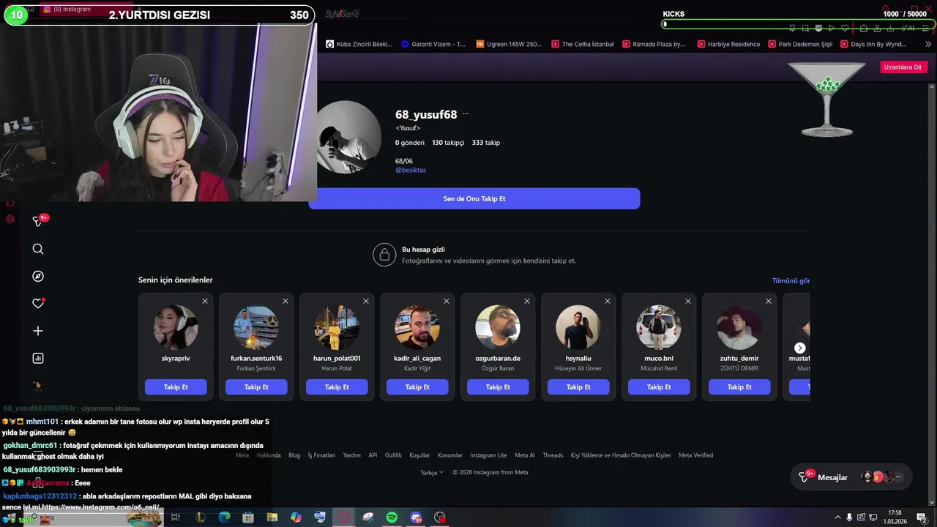Expand the Mesajlar floating panel options dots
Screen dimensions: 937x527
tap(899, 477)
